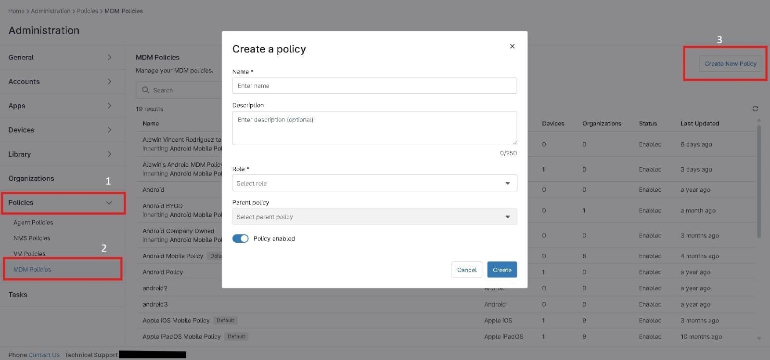The width and height of the screenshot is (770, 360).
Task: Expand the Apps section
Action: tap(63, 106)
